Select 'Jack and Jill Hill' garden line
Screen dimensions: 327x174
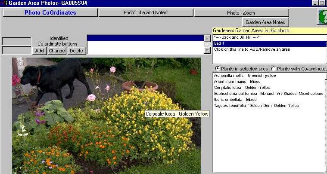(270, 37)
